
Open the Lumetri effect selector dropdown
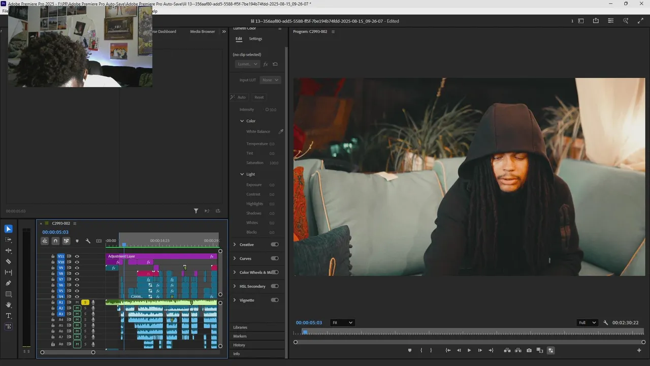point(247,64)
